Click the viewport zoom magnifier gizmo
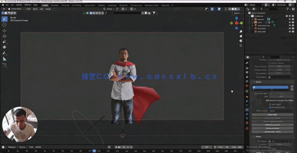The image size is (297, 153). point(241,31)
